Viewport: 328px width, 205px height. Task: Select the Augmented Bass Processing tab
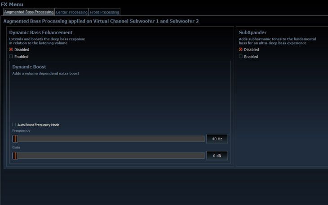28,12
